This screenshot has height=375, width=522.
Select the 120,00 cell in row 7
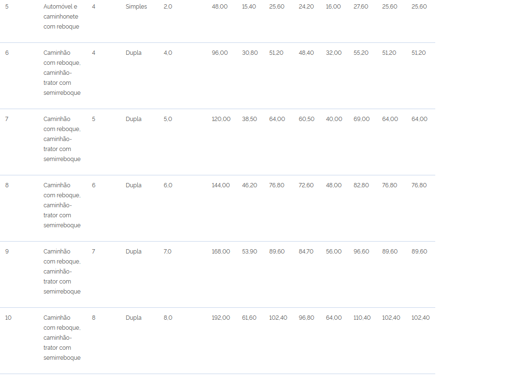(x=221, y=119)
